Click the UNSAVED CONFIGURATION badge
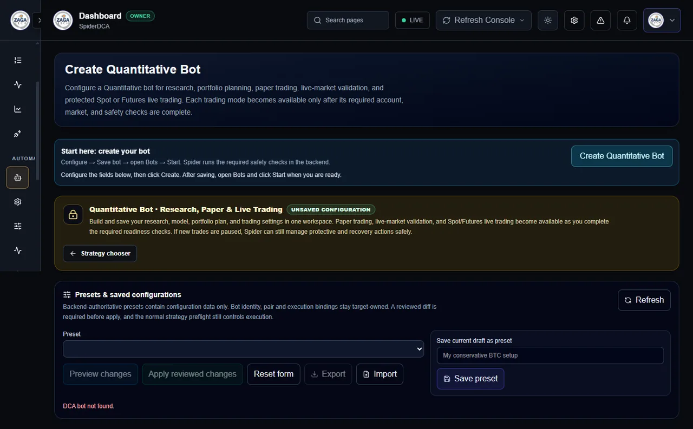This screenshot has width=693, height=429. [331, 209]
